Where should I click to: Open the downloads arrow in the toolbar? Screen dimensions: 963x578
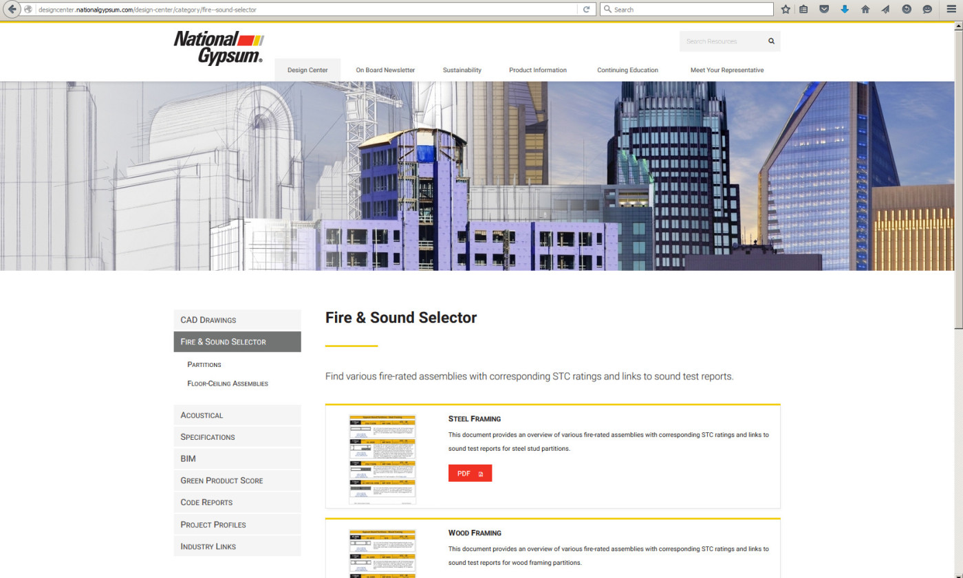[x=844, y=9]
